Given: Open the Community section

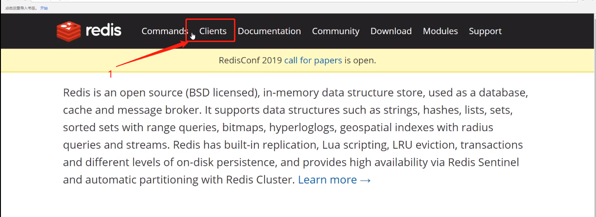Looking at the screenshot, I should click(335, 31).
